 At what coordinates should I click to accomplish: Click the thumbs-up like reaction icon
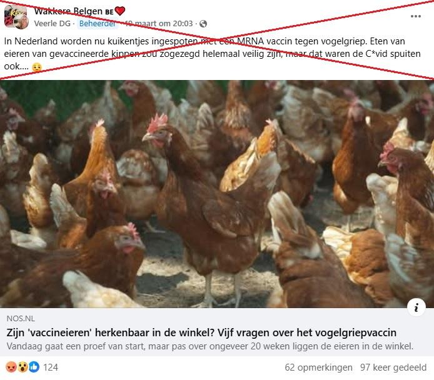[x=34, y=367]
